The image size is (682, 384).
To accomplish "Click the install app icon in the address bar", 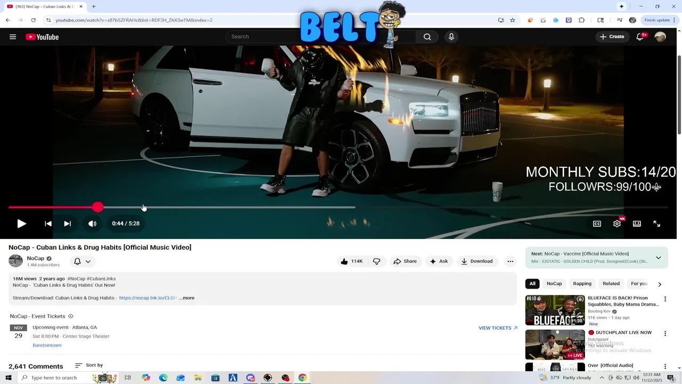I will point(501,20).
